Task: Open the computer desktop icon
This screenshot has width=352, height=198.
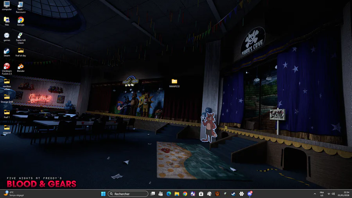Action: 7,6
